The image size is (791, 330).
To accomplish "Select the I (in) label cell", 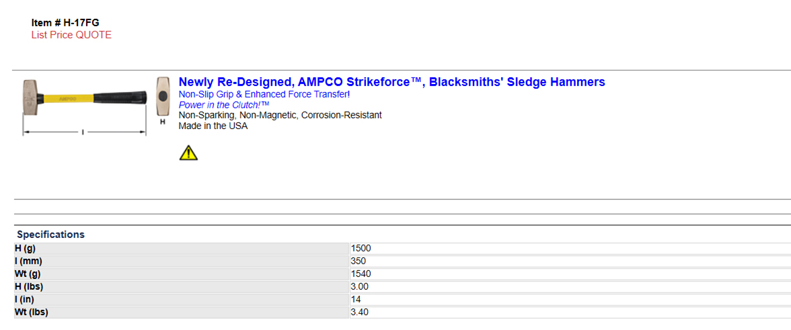I will (182, 299).
